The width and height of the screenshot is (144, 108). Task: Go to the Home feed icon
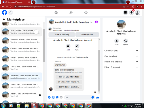point(56,12)
